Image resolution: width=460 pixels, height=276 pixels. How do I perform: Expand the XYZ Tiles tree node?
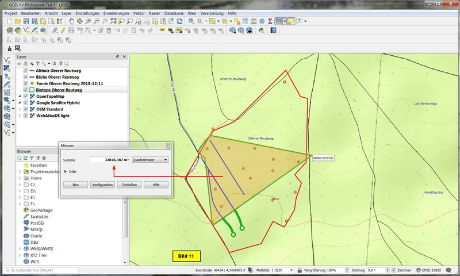(x=20, y=255)
